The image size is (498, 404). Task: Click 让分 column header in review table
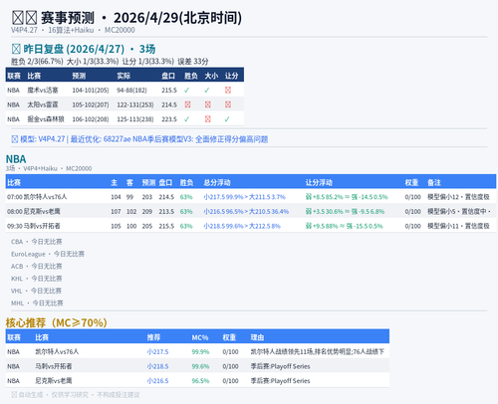[x=231, y=76]
